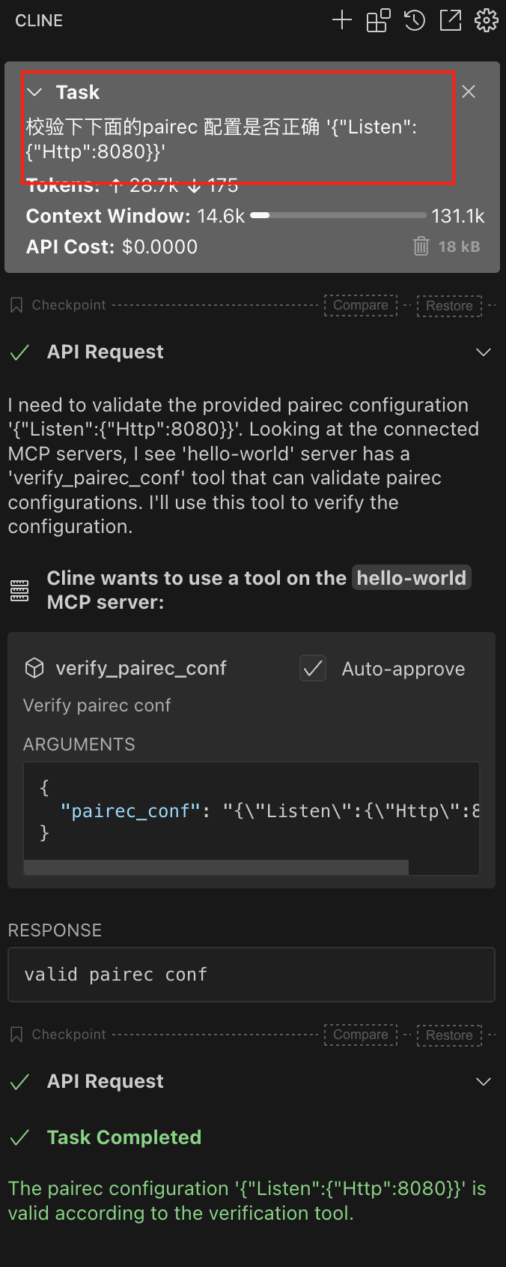Delete task using trash icon
506x1267 pixels.
[x=421, y=246]
